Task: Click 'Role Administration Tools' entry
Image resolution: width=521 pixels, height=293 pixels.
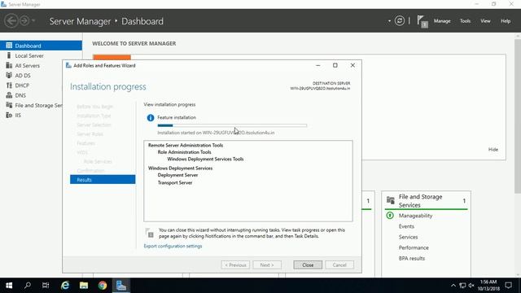Action: coord(185,152)
